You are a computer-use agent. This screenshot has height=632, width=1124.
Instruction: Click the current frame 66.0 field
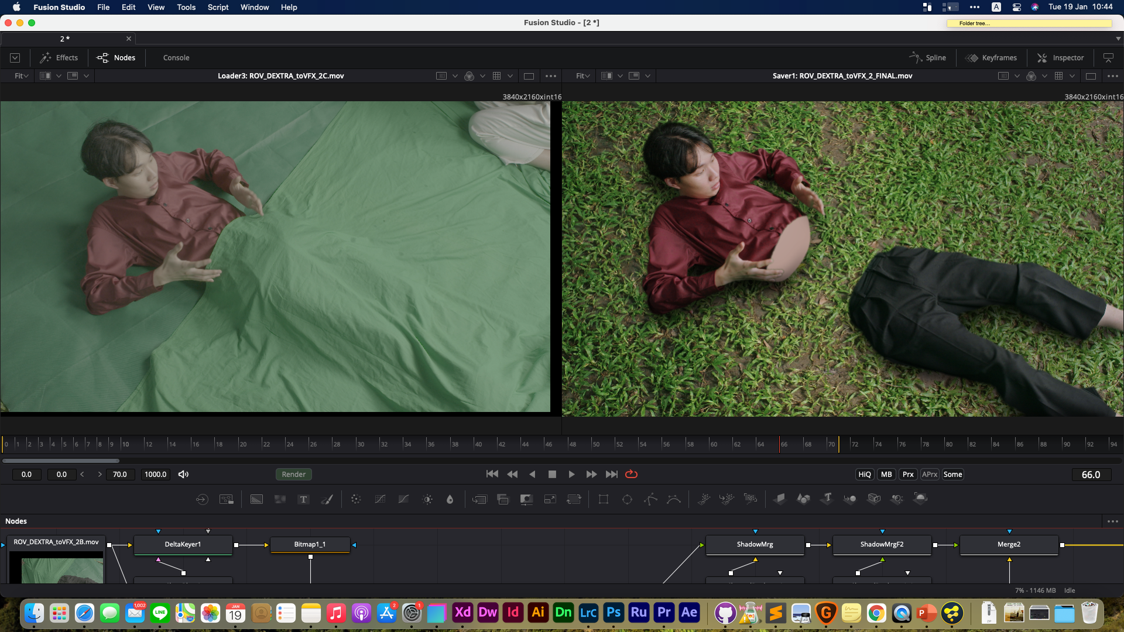pos(1091,475)
